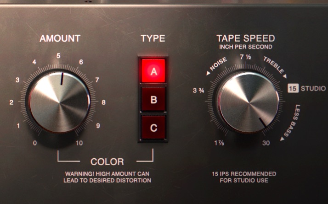Set Amount to 2 mark
The height and width of the screenshot is (204, 328).
click(x=11, y=102)
